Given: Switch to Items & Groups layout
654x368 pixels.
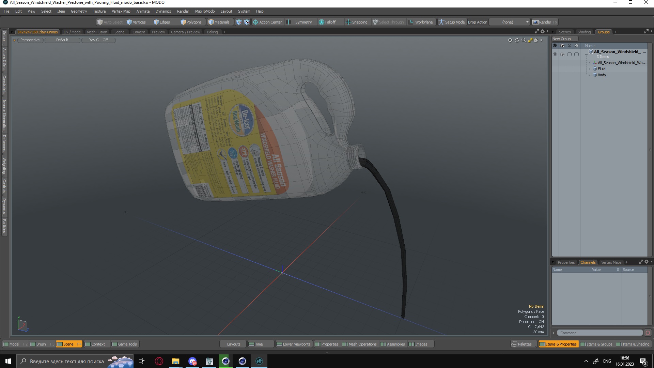Looking at the screenshot, I should (596, 344).
